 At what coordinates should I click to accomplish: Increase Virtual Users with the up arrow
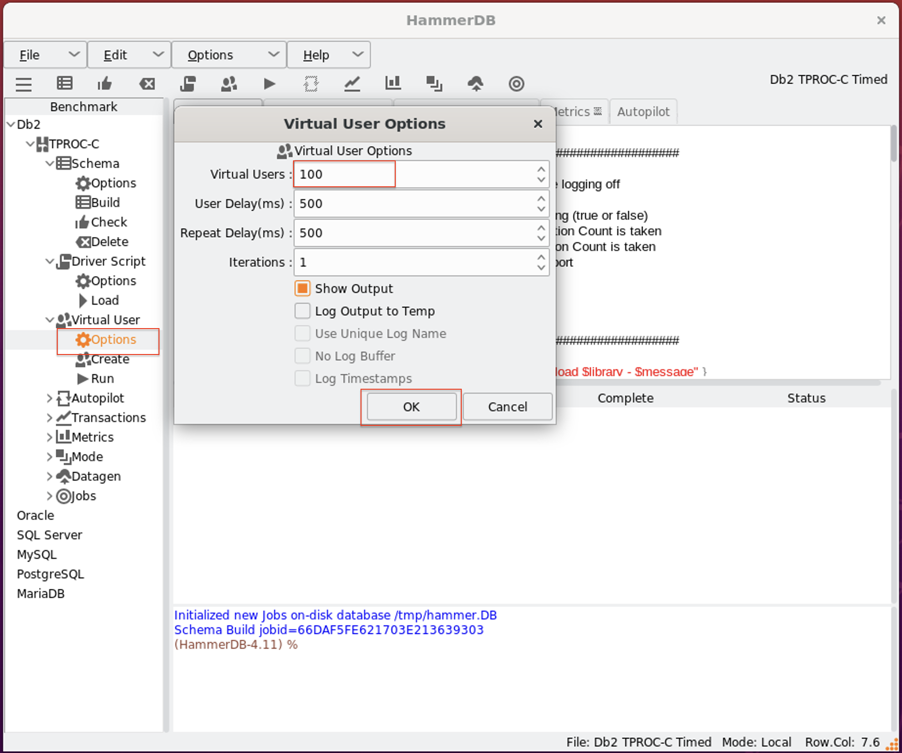click(541, 169)
